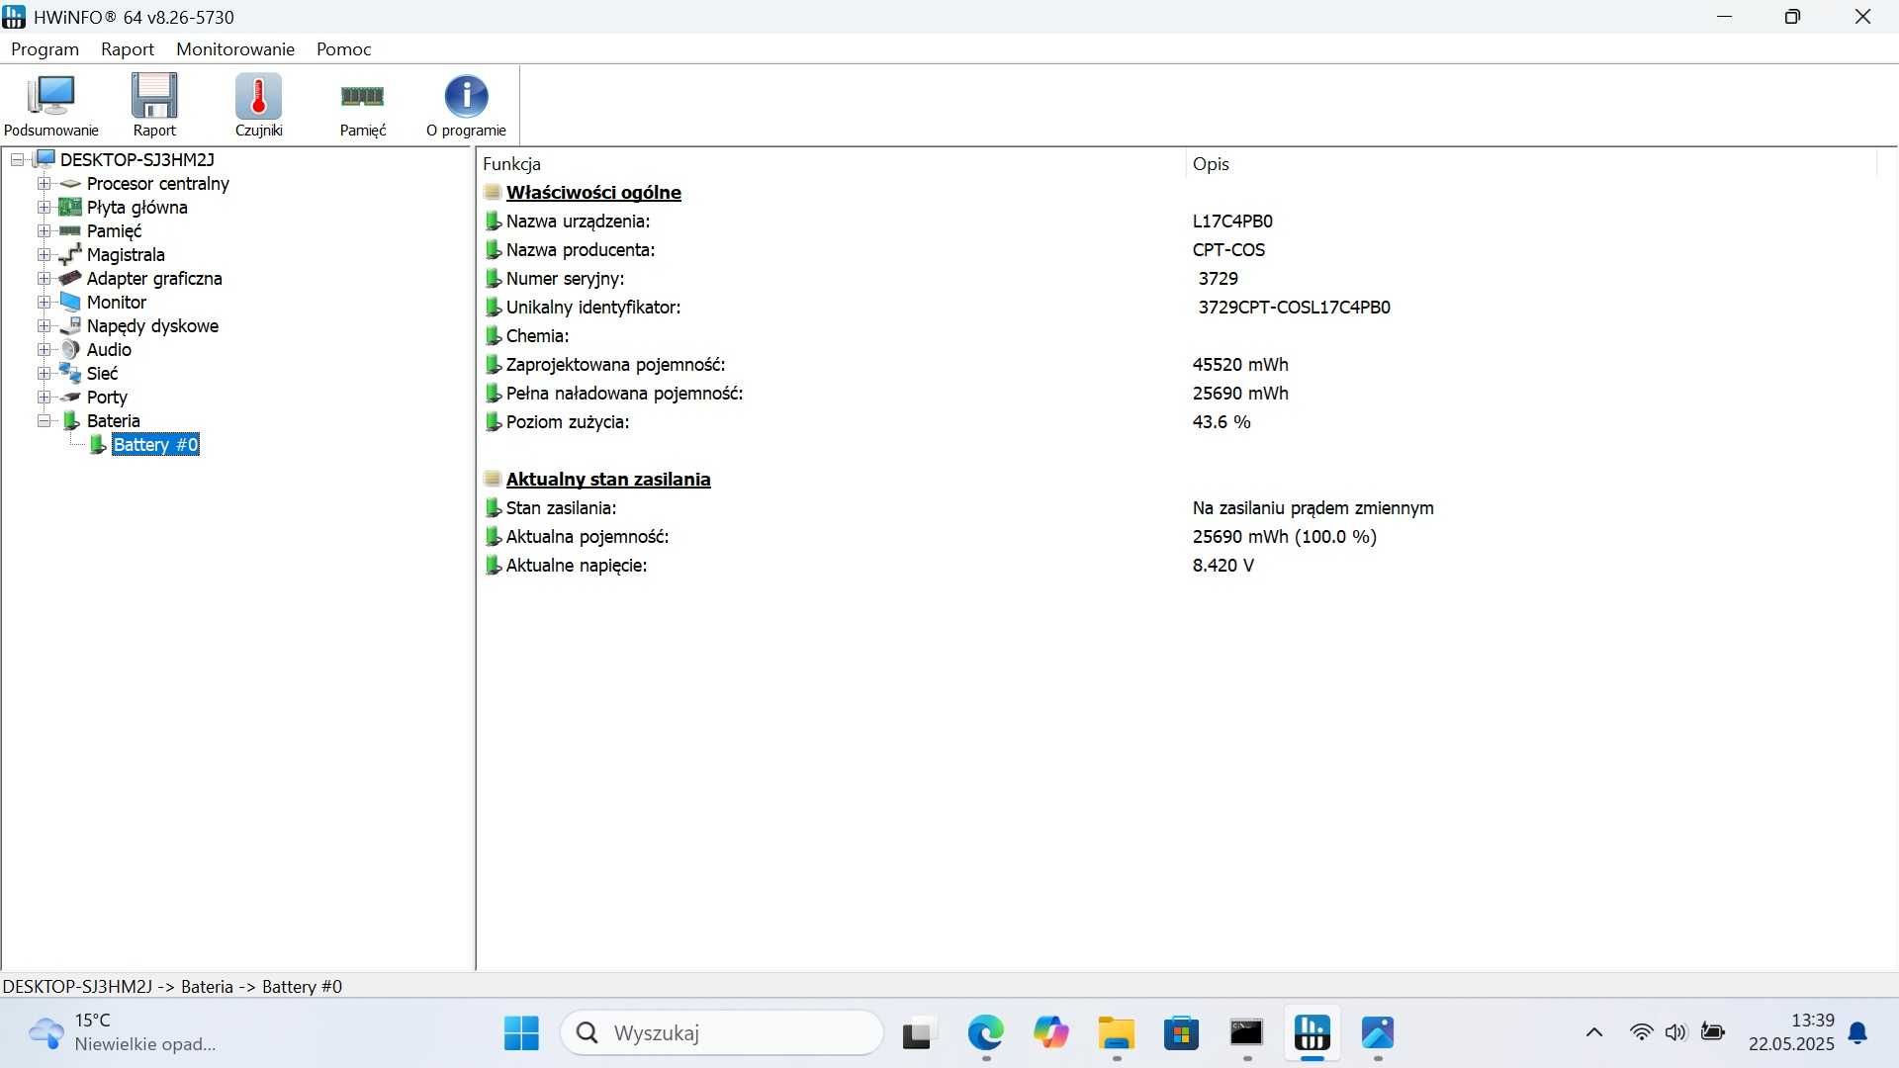Select Magistrala in the tree
This screenshot has width=1899, height=1068.
tap(126, 254)
